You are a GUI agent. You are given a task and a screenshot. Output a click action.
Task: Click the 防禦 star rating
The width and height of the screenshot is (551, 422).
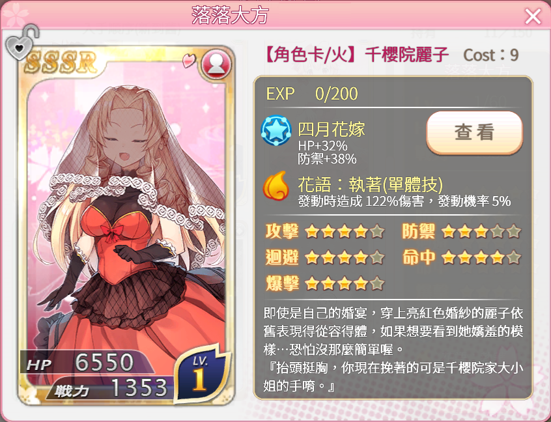[x=481, y=232]
